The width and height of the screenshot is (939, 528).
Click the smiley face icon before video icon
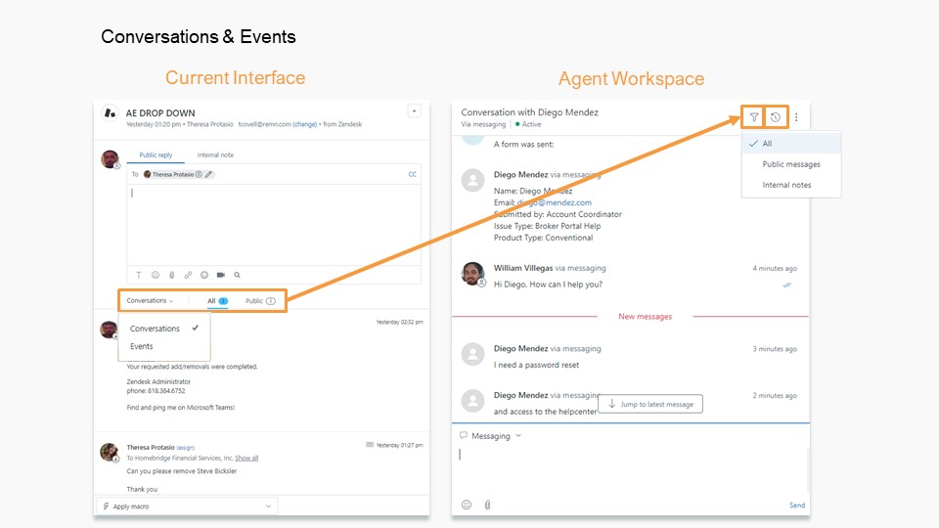204,275
